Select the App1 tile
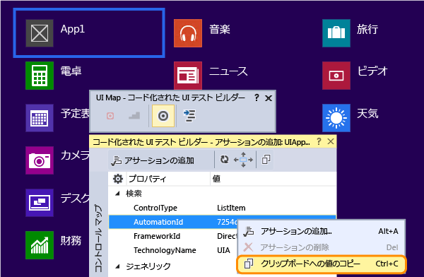Screen dimensions: 424x277 (89, 33)
